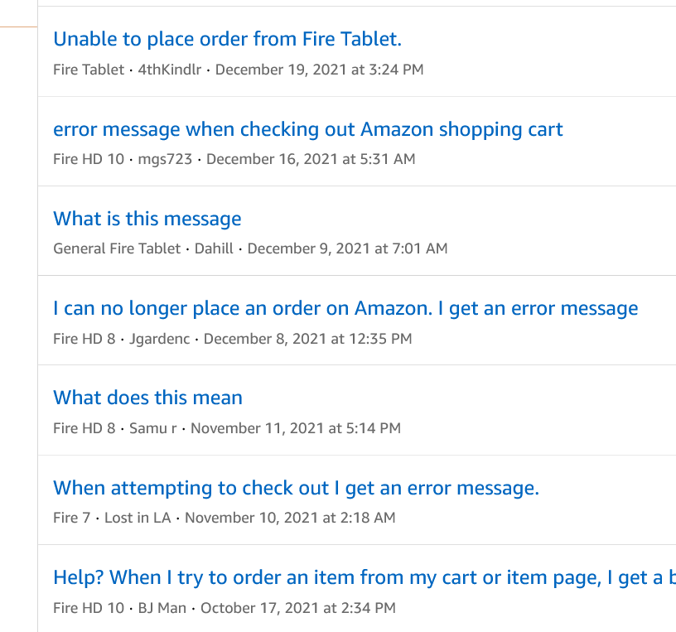Open the question "What does this mean"
The width and height of the screenshot is (676, 632).
tap(147, 398)
